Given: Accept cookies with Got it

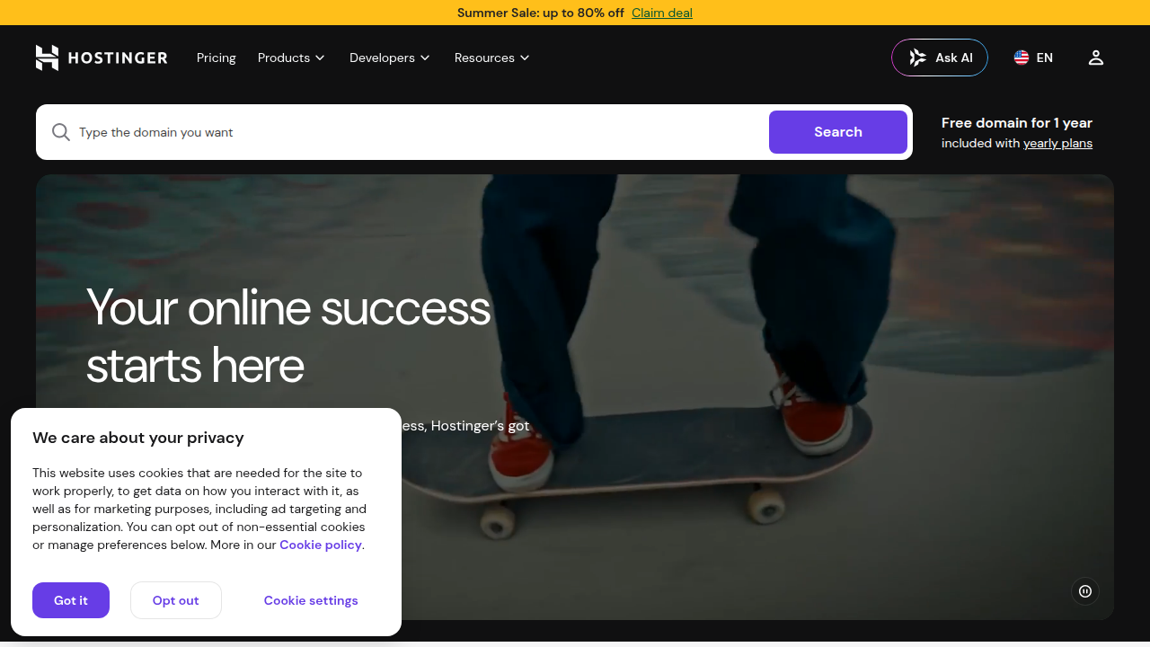Looking at the screenshot, I should click(x=71, y=600).
